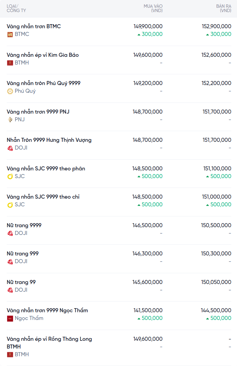Click the BTMC company logo icon

10,34
